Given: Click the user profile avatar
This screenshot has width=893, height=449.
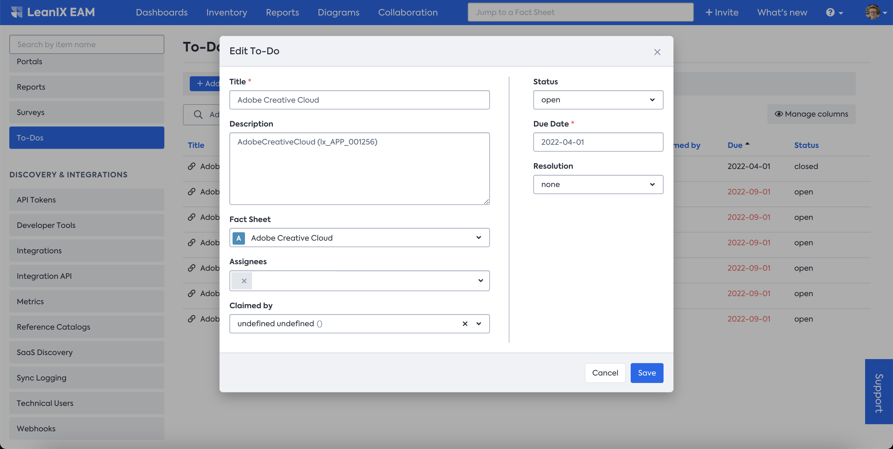Looking at the screenshot, I should coord(872,12).
